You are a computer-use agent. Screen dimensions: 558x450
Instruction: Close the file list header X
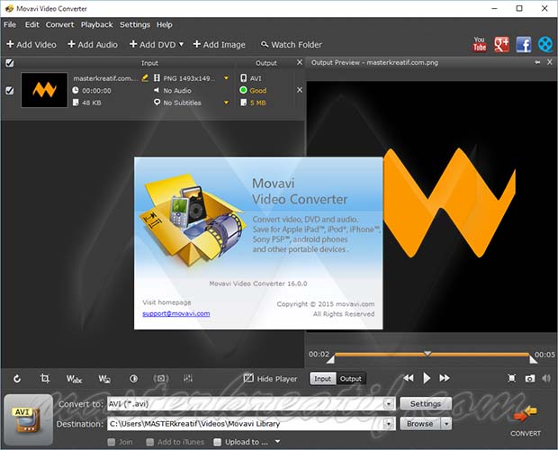(x=300, y=62)
